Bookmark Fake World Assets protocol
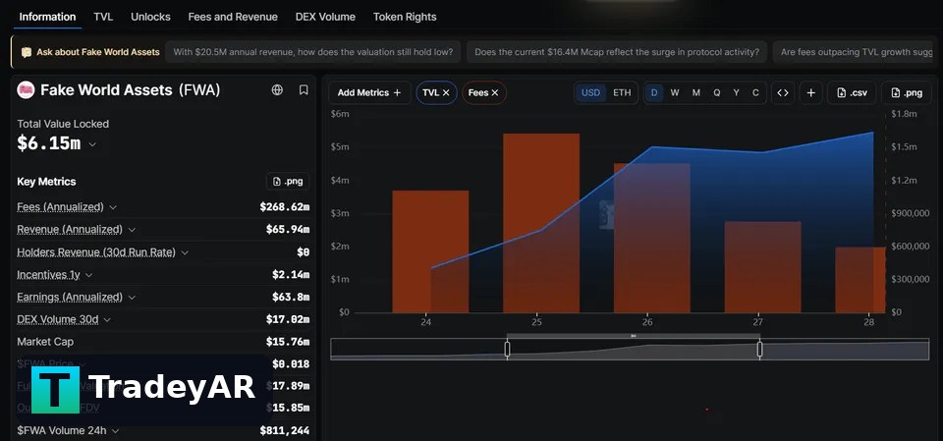This screenshot has height=441, width=943. [x=304, y=90]
